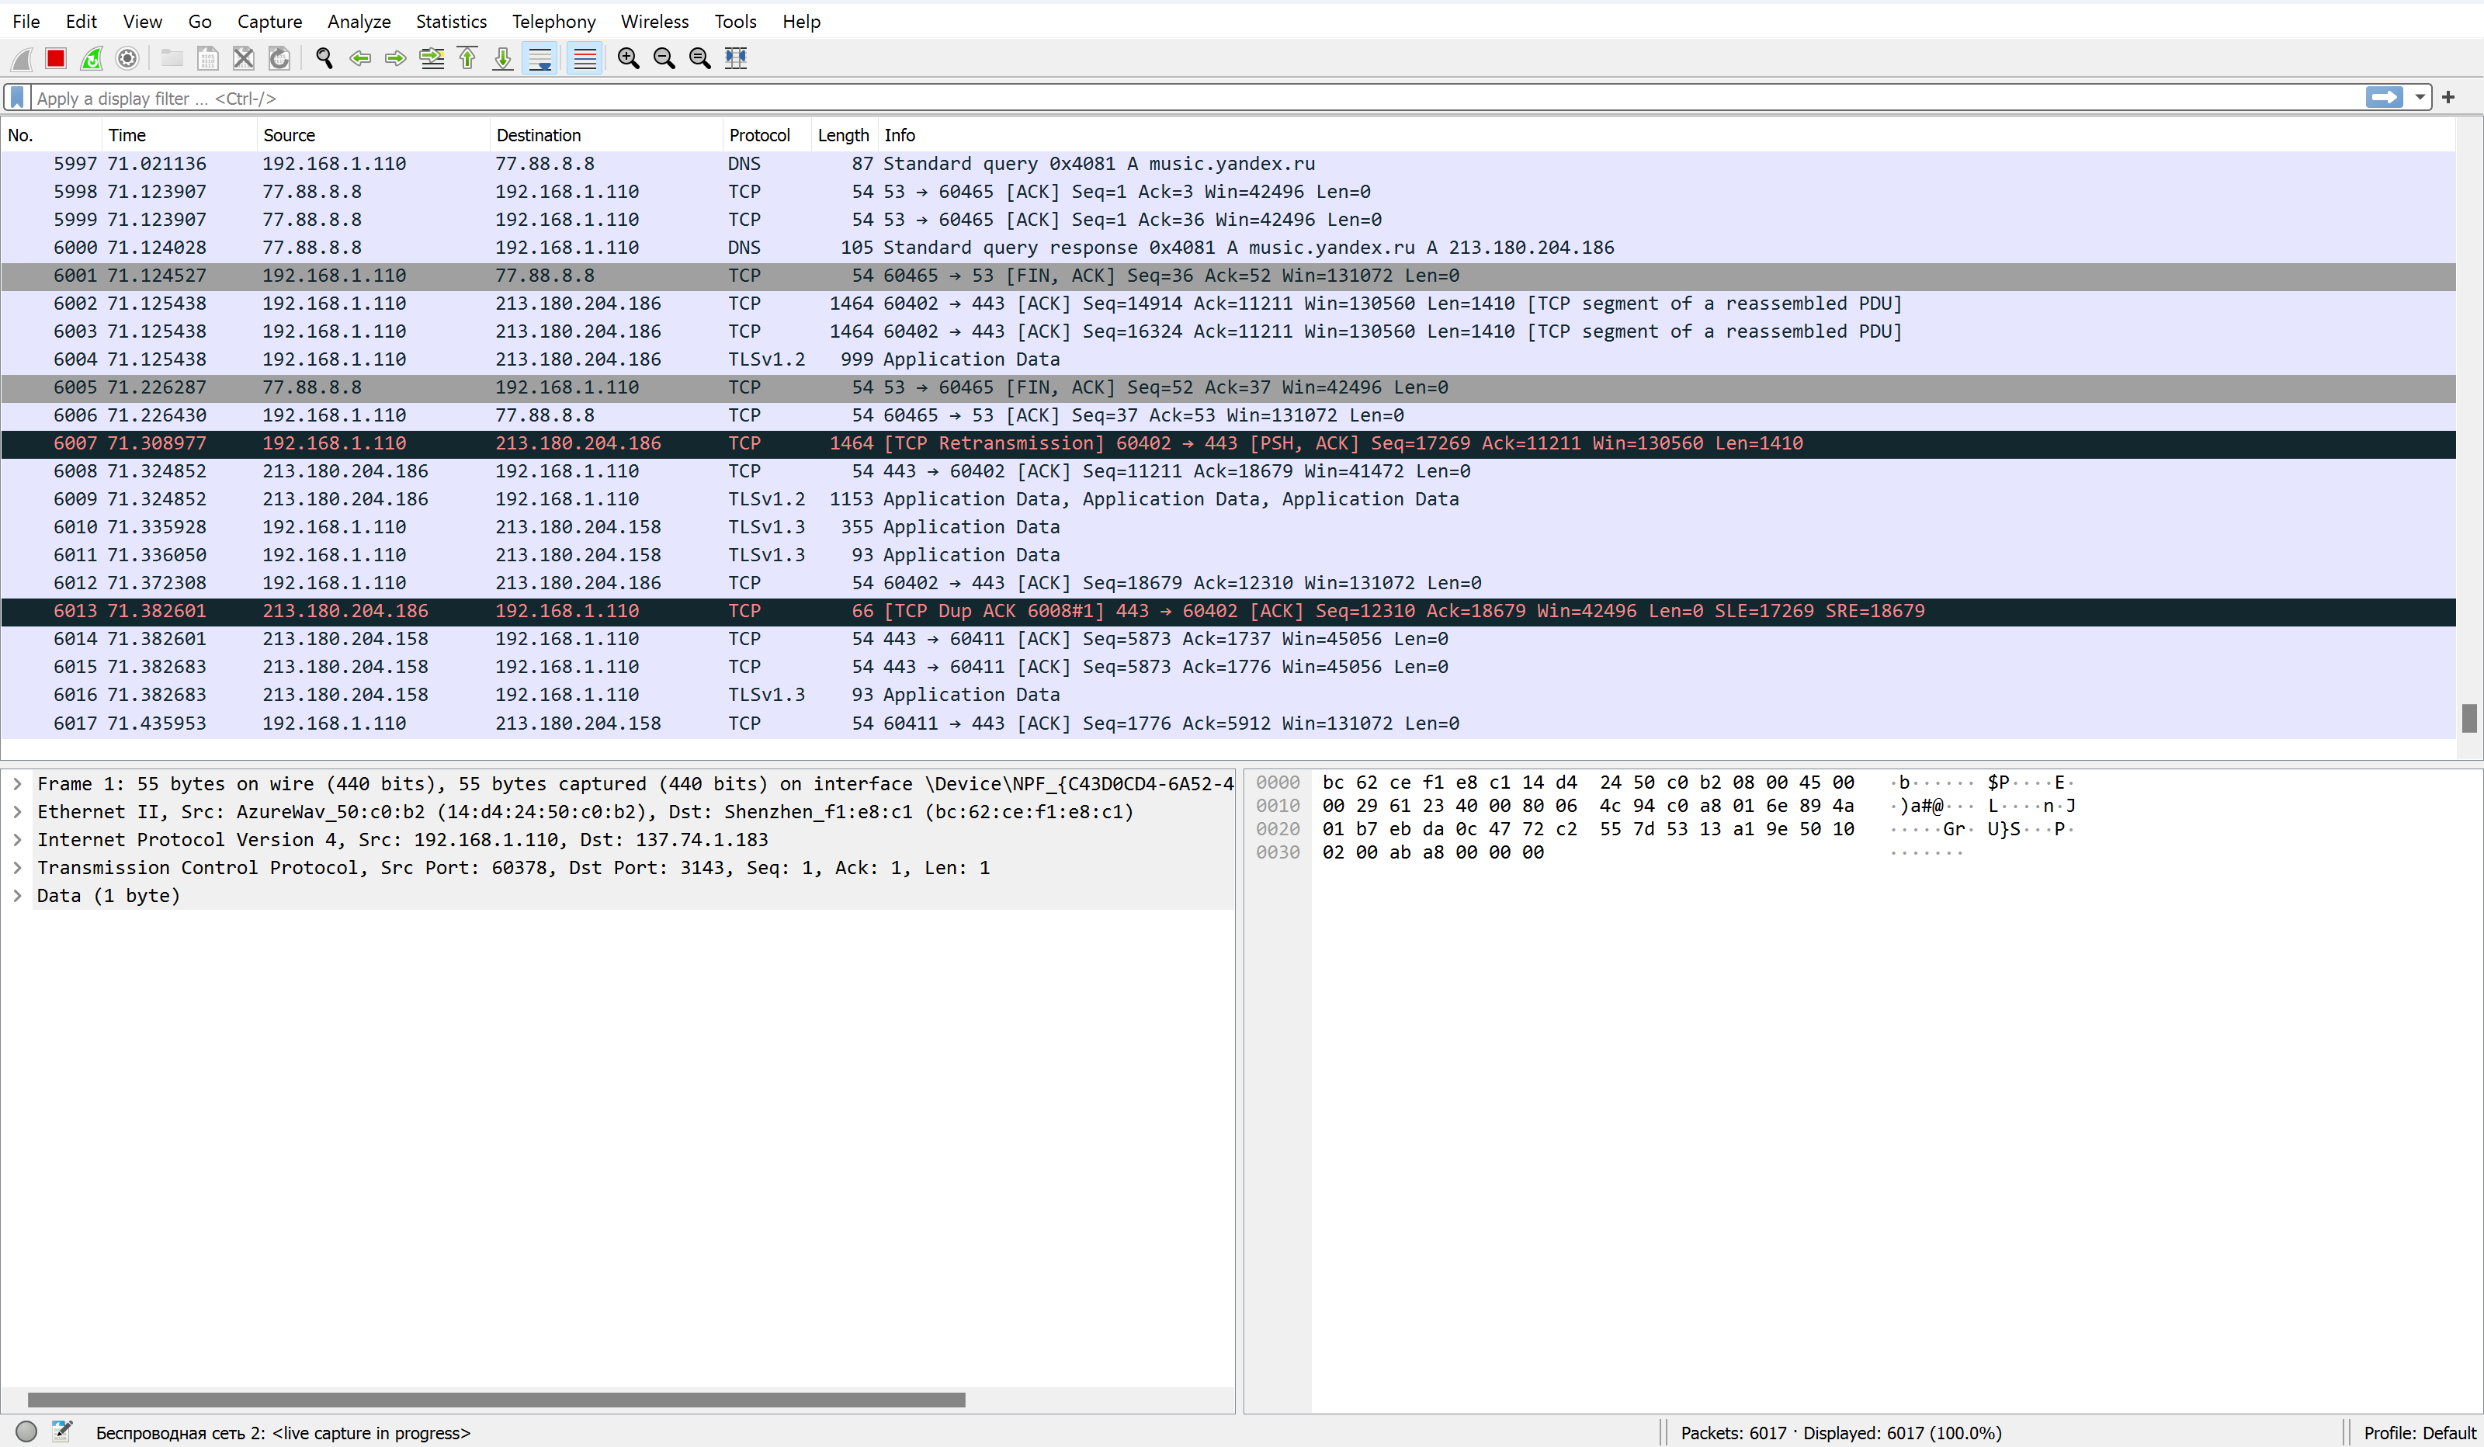Open capture options gear icon
This screenshot has height=1447, width=2484.
pyautogui.click(x=127, y=58)
